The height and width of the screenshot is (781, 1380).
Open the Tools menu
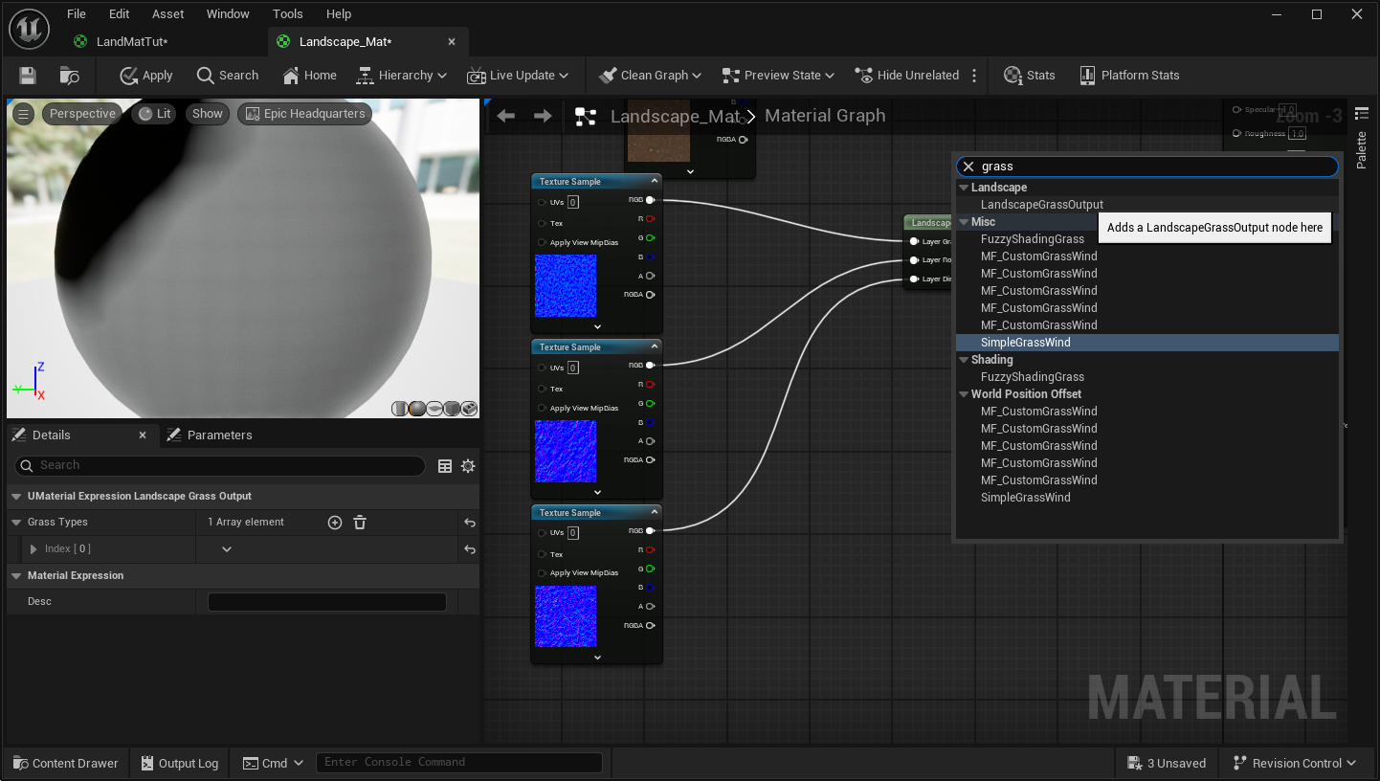[287, 14]
